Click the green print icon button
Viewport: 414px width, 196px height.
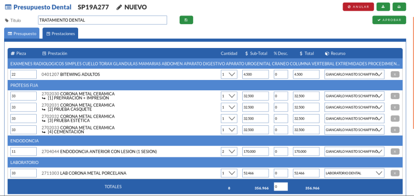399,7
